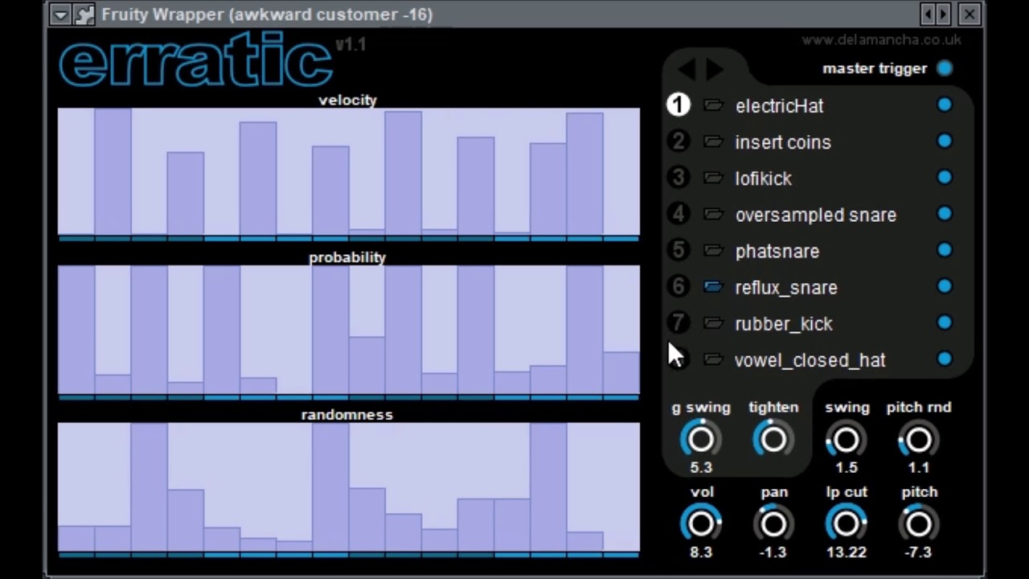The image size is (1029, 579).
Task: Open sample folder for lofikick slot
Action: pyautogui.click(x=713, y=178)
